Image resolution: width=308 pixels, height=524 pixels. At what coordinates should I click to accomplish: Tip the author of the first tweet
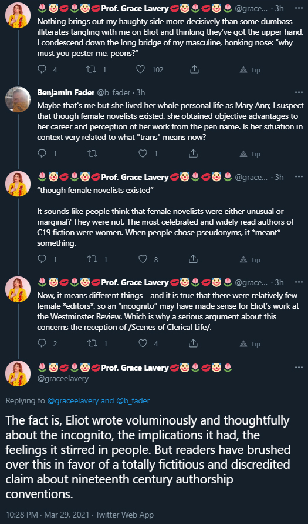pyautogui.click(x=251, y=70)
